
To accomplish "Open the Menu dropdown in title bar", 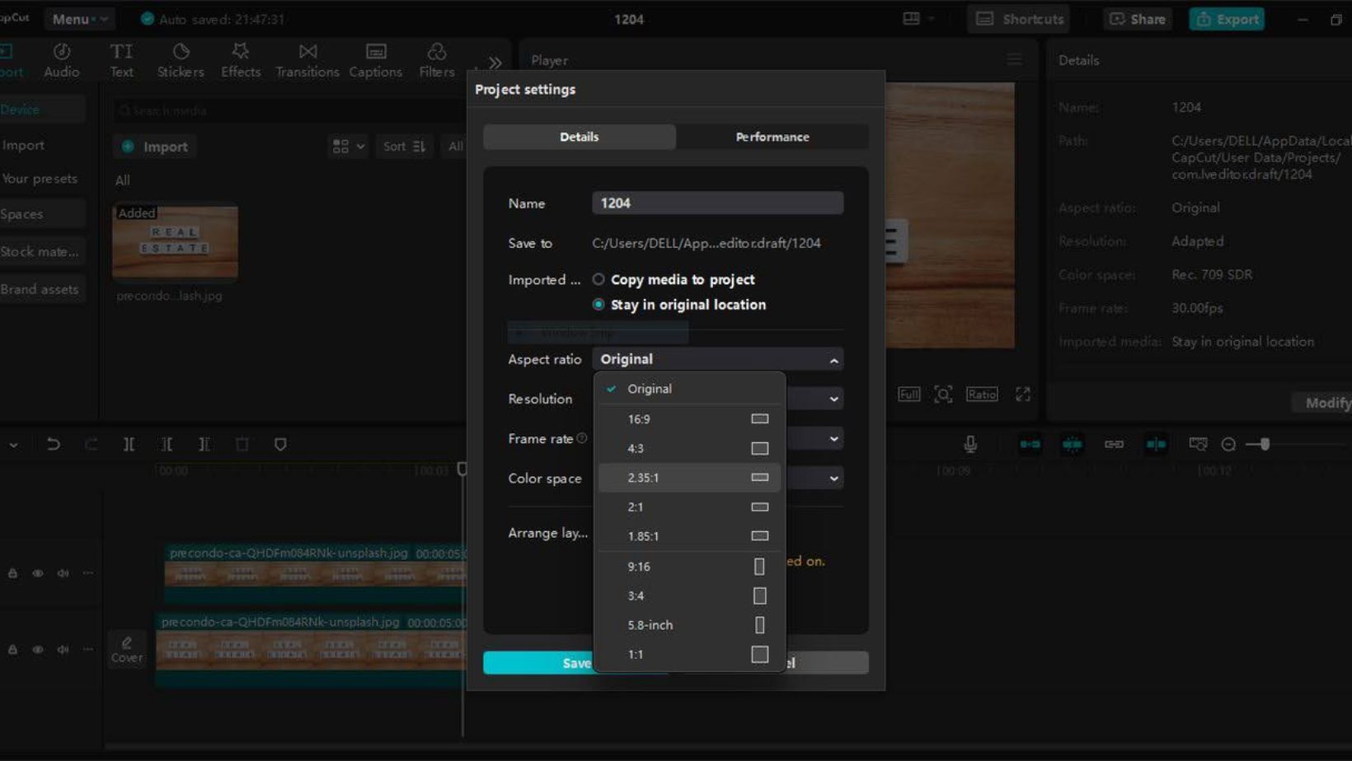I will 79,18.
